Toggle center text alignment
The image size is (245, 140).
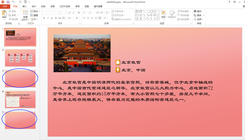point(88,18)
